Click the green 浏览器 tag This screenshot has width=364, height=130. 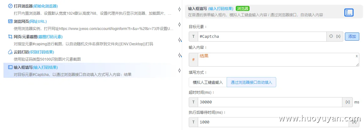tap(243, 8)
